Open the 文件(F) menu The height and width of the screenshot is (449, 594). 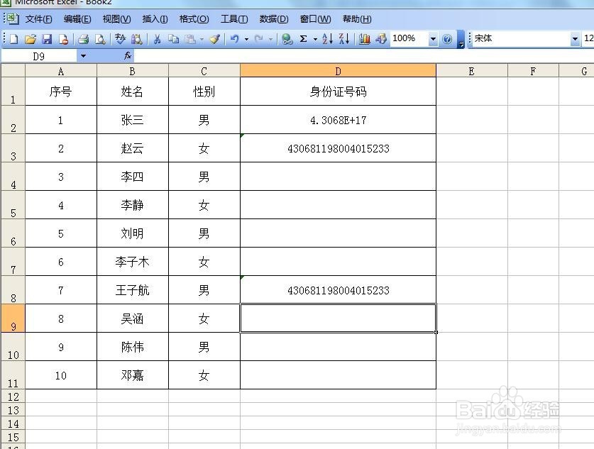(38, 19)
